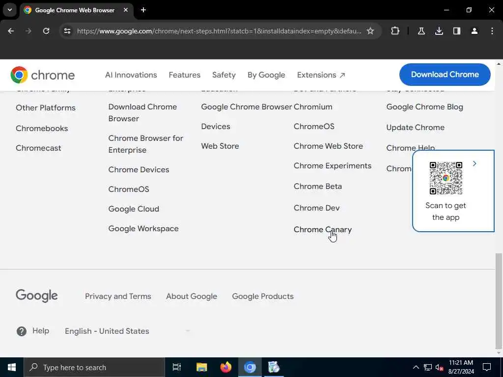Open site information icon in address bar
The height and width of the screenshot is (377, 503).
67,31
